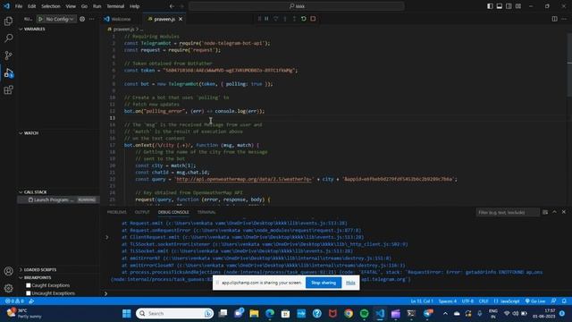Click the title bar command search box
Viewport: 572px width, 322px height.
click(x=297, y=6)
